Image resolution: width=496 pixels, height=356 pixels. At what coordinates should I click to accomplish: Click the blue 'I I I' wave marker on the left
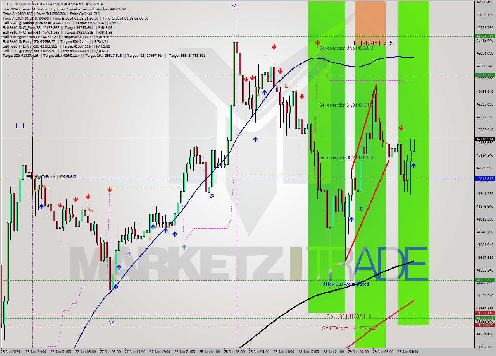click(x=20, y=125)
